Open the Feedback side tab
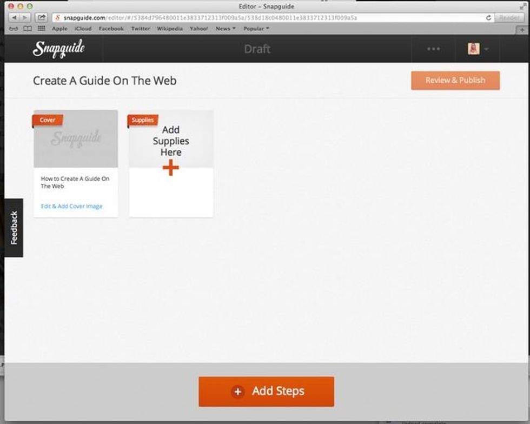 [x=14, y=228]
